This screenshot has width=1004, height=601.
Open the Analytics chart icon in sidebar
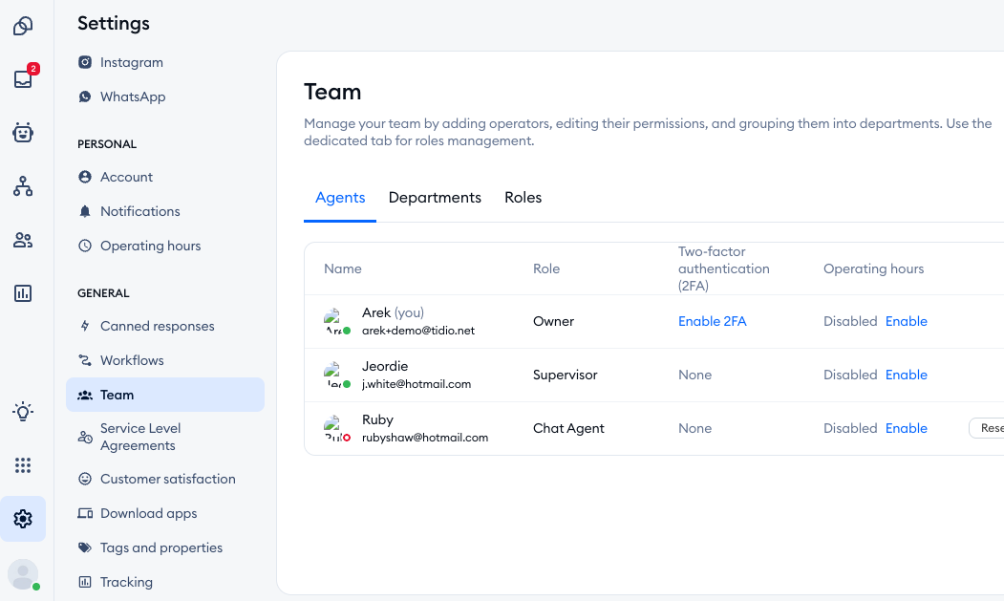23,293
